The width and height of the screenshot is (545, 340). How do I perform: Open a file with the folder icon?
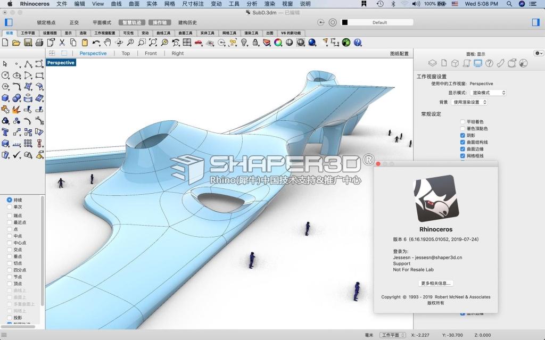(x=16, y=43)
